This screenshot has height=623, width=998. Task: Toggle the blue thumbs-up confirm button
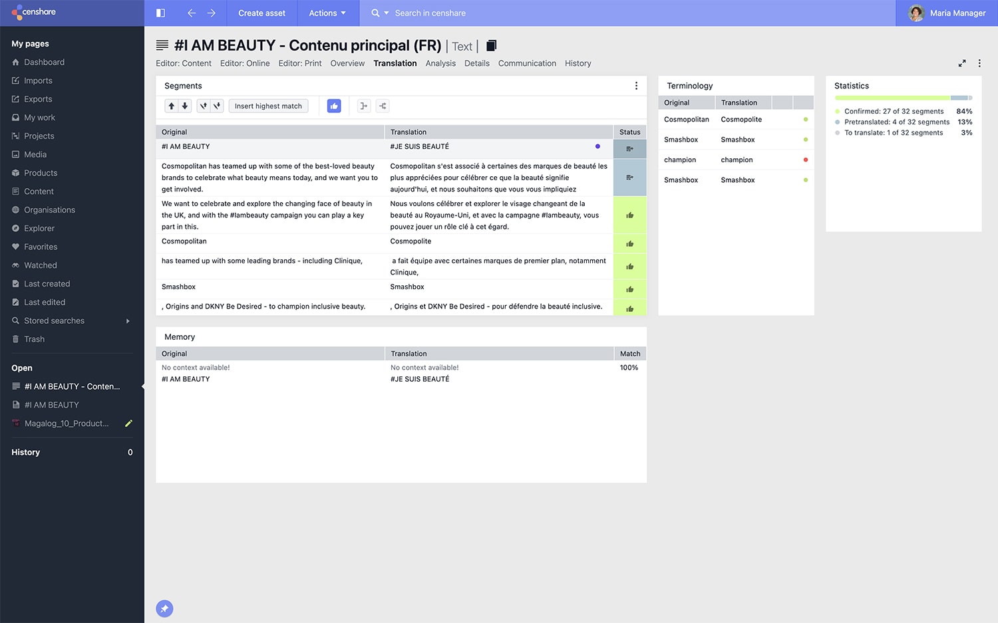coord(334,106)
